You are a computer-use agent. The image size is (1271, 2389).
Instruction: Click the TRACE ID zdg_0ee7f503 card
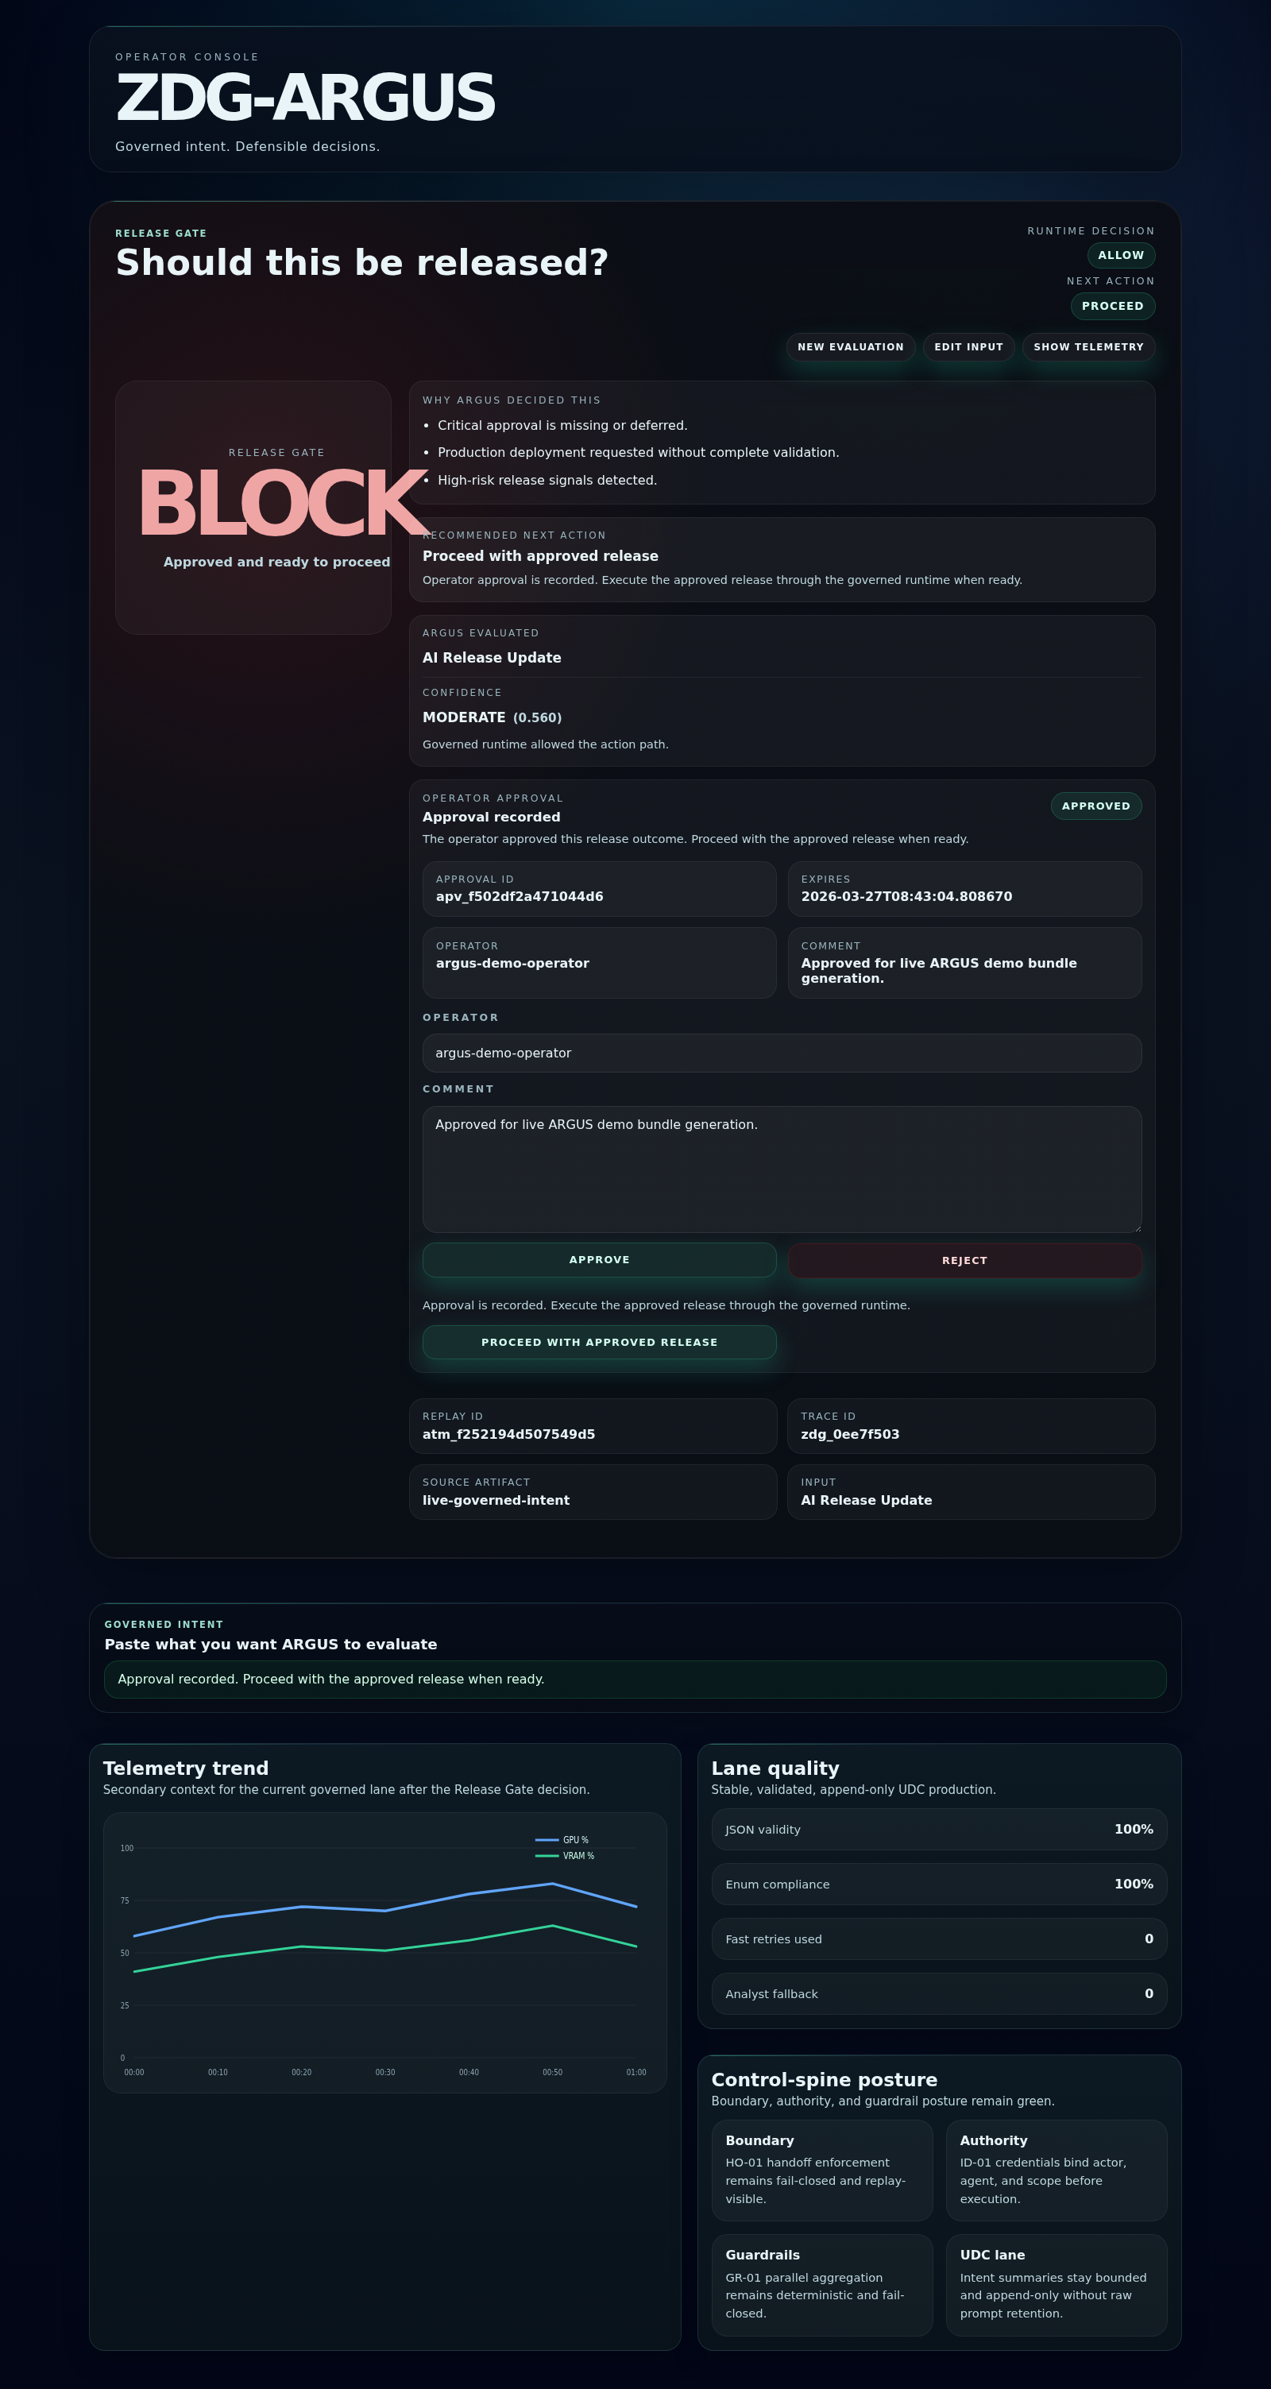coord(970,1426)
